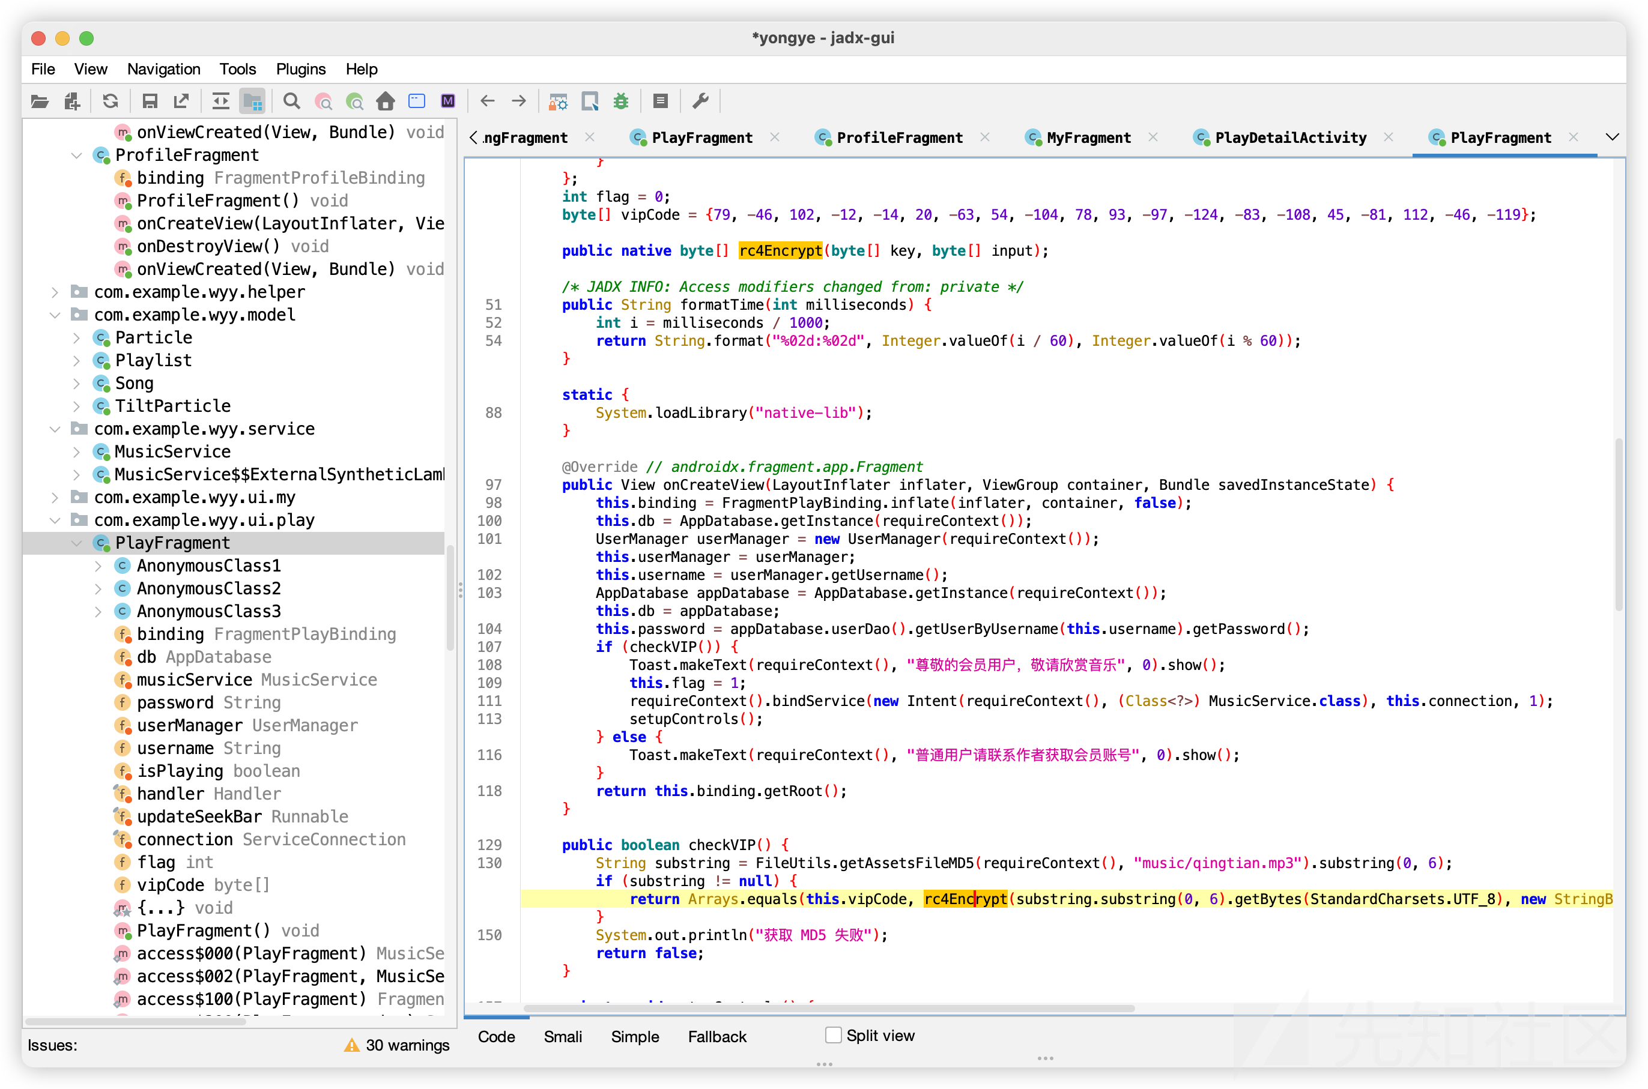Click the application class blue window icon
Viewport: 1648px width, 1089px height.
tap(417, 101)
